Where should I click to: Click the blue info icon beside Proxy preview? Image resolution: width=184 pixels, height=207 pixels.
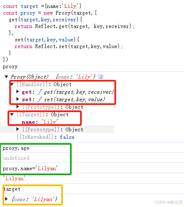pyautogui.click(x=101, y=77)
